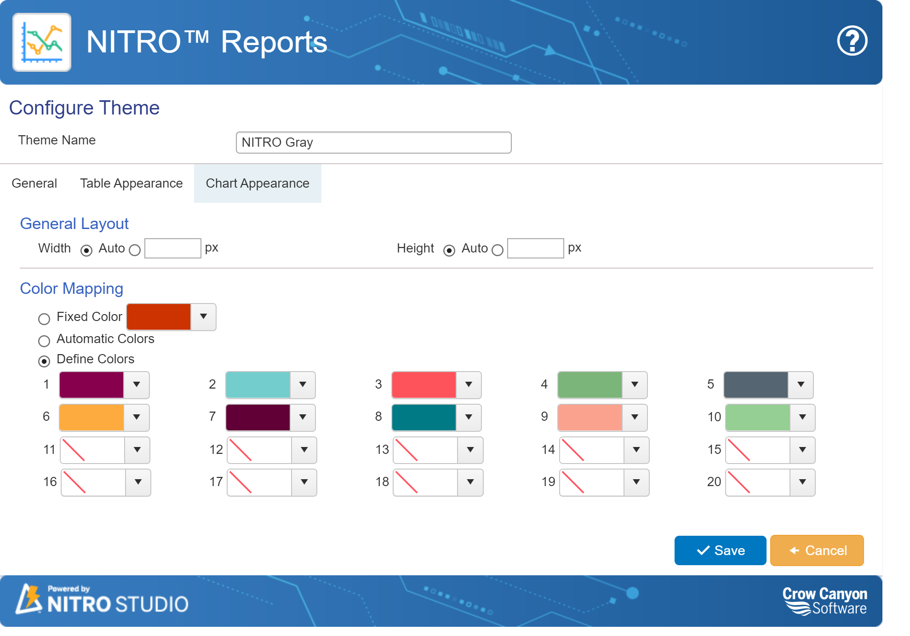Click color 9 salmon swatch
This screenshot has height=636, width=910.
coord(590,418)
